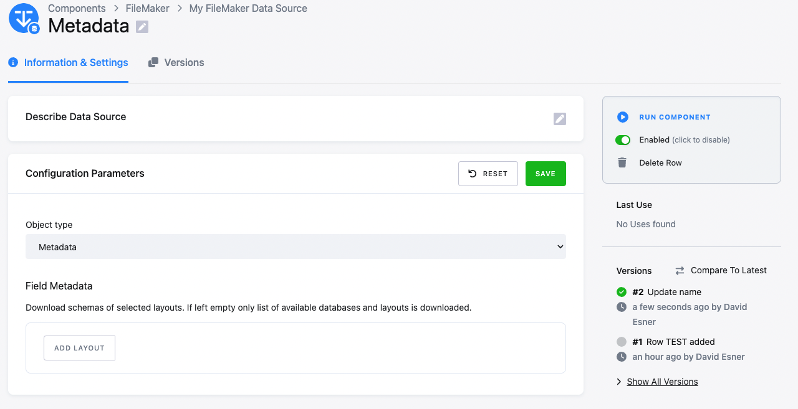Click the 'Last Use' label

pos(634,205)
